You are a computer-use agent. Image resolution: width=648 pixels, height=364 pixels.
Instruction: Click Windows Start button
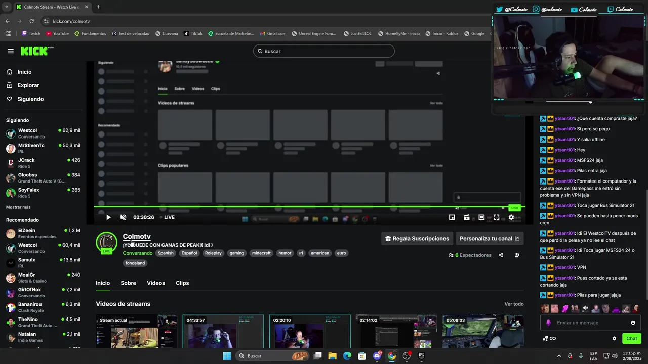227,356
